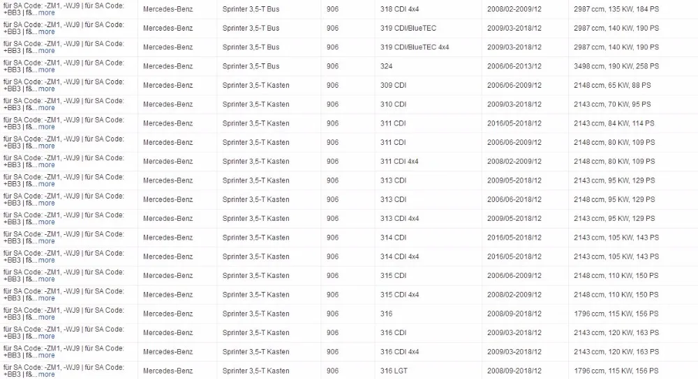698x379 pixels.
Task: Expand 'more' in the Bus 319 CDI/BlueTEC 4x4 row
Action: 46,51
